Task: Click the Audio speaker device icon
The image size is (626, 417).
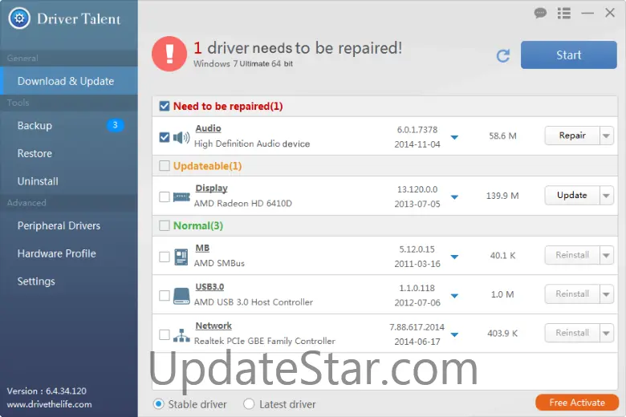Action: click(x=181, y=137)
